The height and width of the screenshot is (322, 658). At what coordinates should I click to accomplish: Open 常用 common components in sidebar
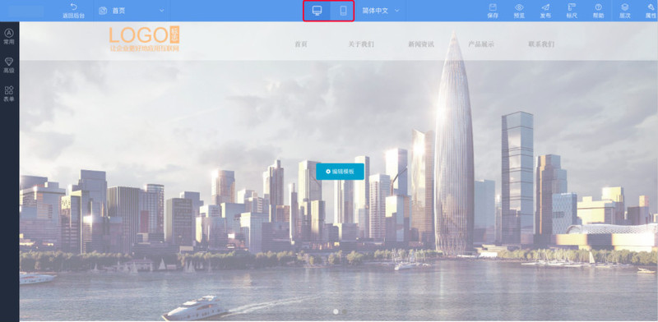pos(9,36)
